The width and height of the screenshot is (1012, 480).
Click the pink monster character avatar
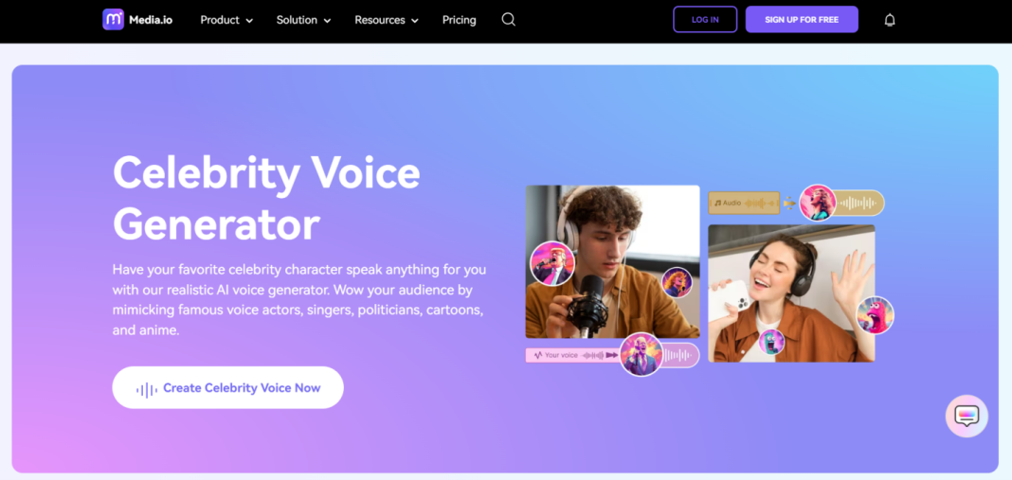click(876, 315)
